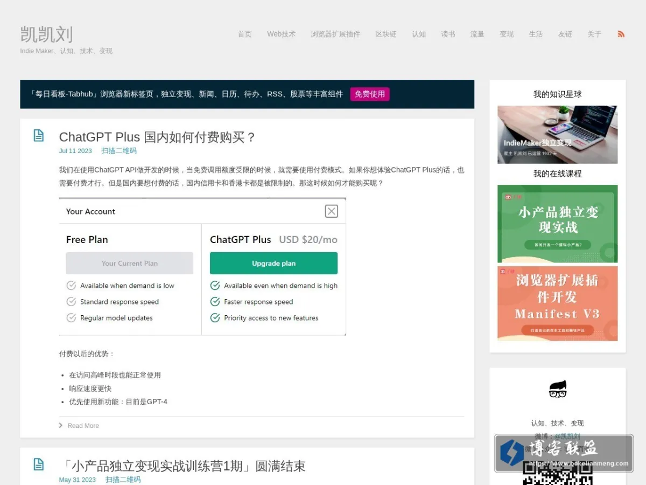The width and height of the screenshot is (646, 485).
Task: Click the 付费以后的优势： line
Action: pos(87,354)
